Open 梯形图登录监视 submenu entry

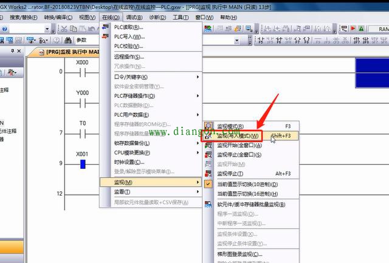pos(251,254)
